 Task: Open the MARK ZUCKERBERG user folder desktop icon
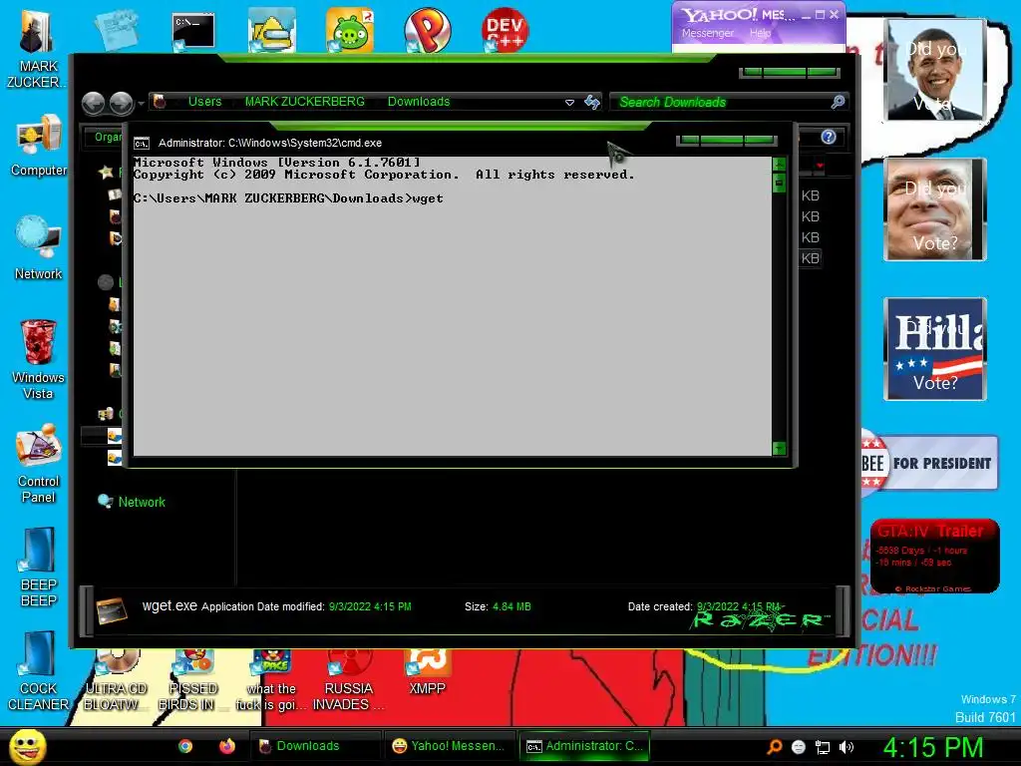[38, 51]
